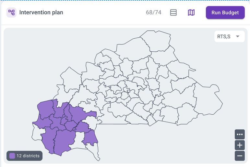
Task: Switch to the map view
Action: pos(191,13)
